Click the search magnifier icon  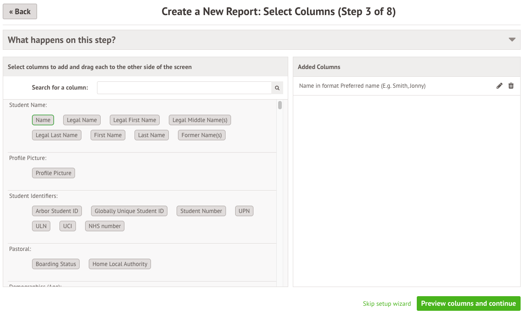tap(277, 88)
